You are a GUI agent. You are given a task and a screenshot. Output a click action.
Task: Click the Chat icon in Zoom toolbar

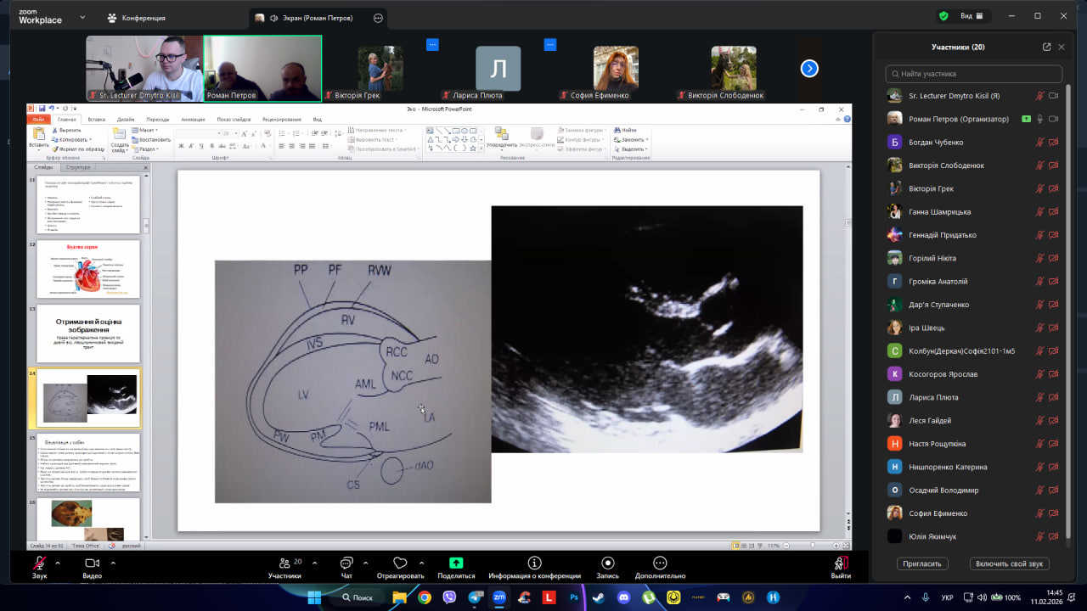(x=346, y=563)
